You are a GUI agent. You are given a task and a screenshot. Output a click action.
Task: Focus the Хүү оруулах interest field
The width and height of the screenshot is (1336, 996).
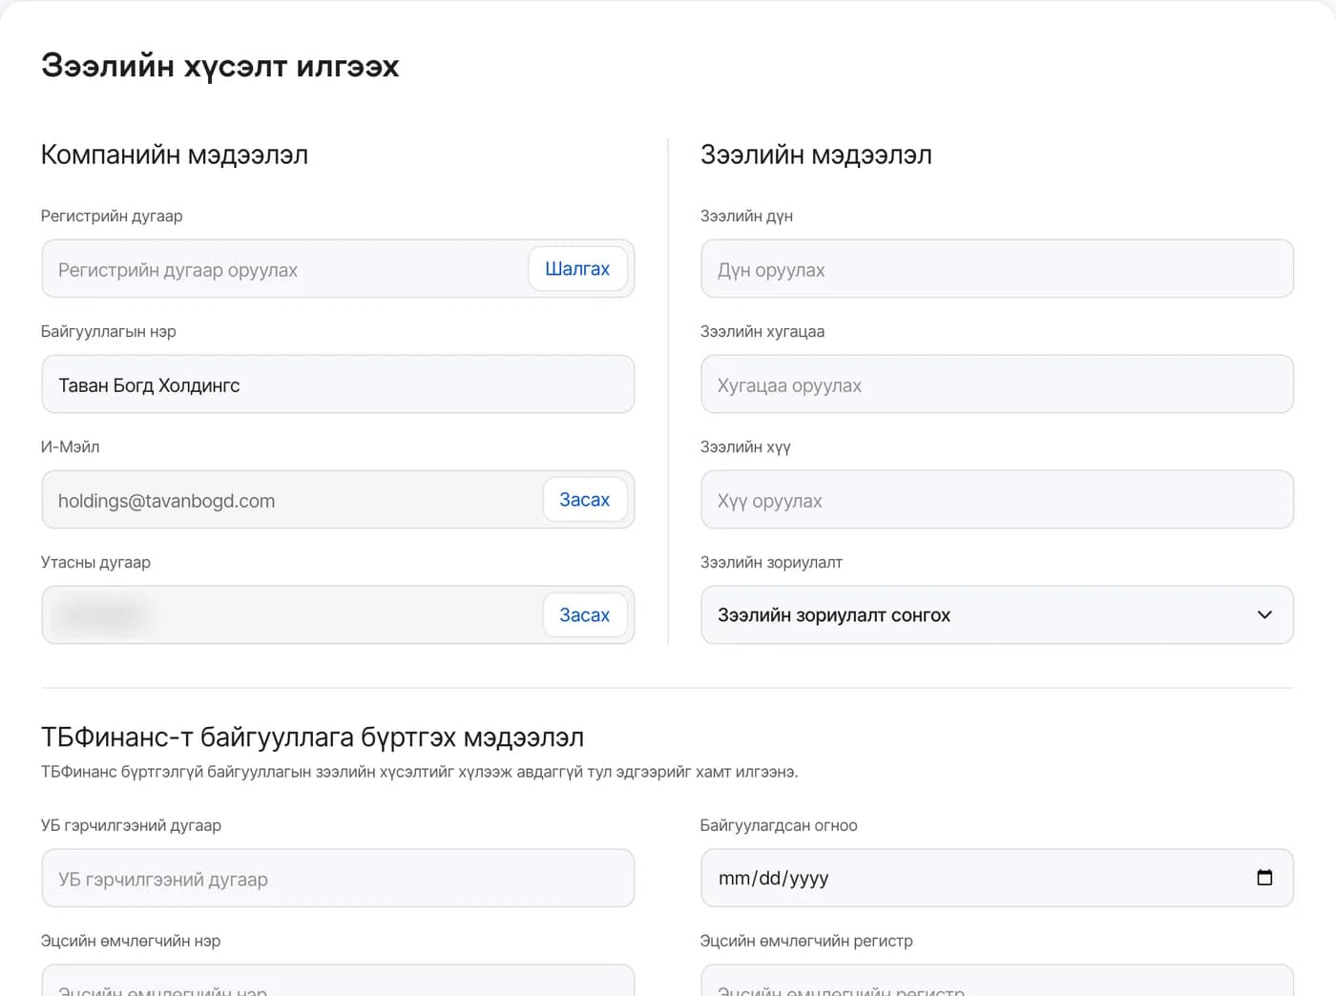point(997,500)
